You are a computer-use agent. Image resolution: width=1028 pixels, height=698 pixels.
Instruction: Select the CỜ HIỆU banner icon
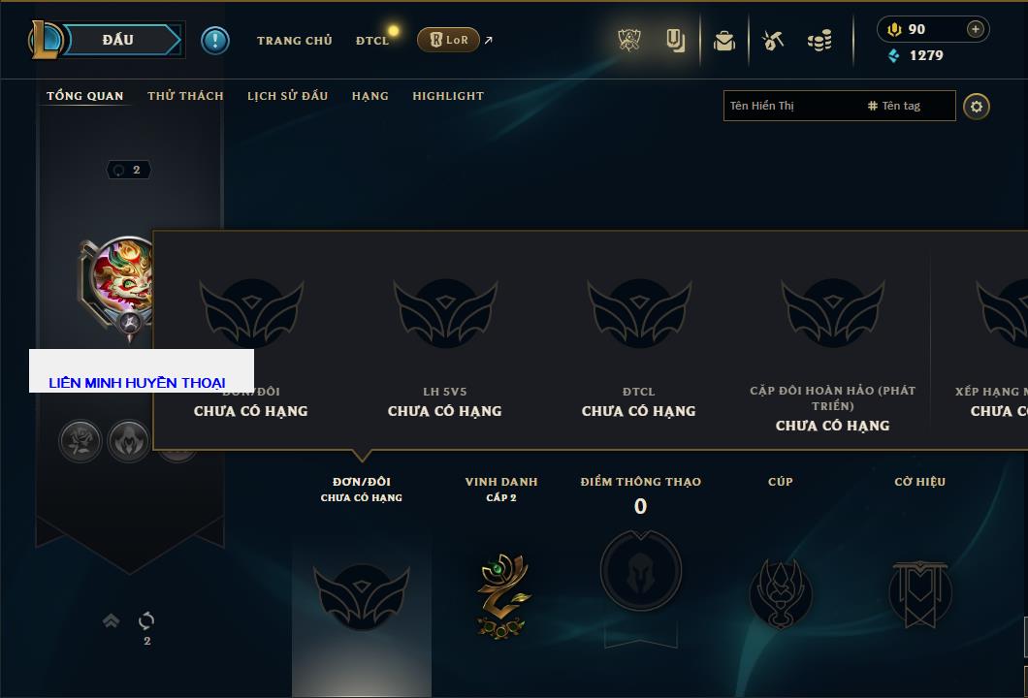pyautogui.click(x=919, y=594)
